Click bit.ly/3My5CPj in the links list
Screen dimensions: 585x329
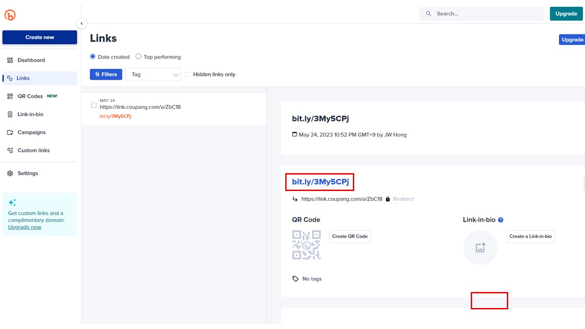pyautogui.click(x=116, y=116)
